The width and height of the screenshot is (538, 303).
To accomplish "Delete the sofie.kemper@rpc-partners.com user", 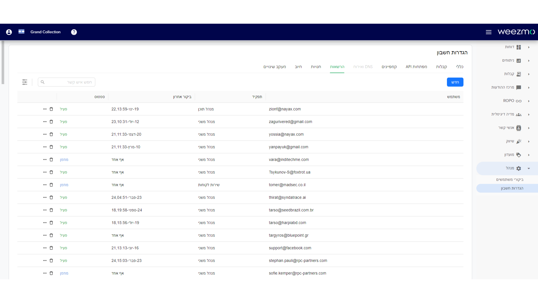I will [51, 273].
